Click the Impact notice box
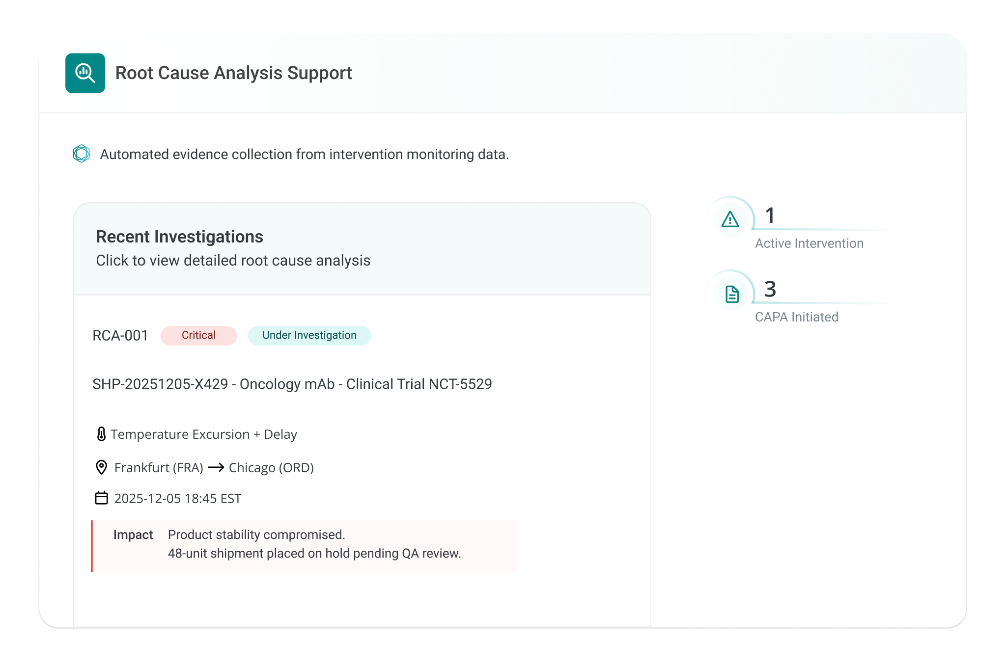Viewport: 1006px width, 670px height. pos(305,546)
